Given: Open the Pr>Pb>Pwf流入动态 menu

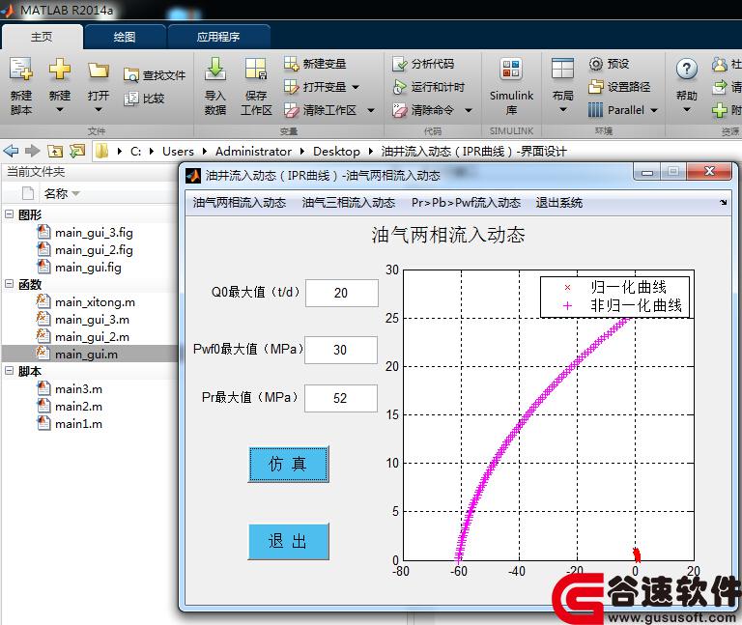Looking at the screenshot, I should point(466,203).
